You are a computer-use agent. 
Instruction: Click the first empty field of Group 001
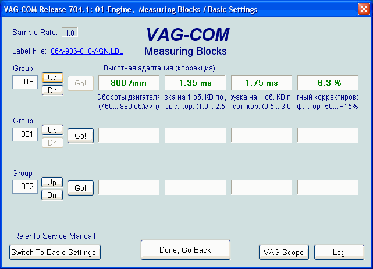pos(129,135)
